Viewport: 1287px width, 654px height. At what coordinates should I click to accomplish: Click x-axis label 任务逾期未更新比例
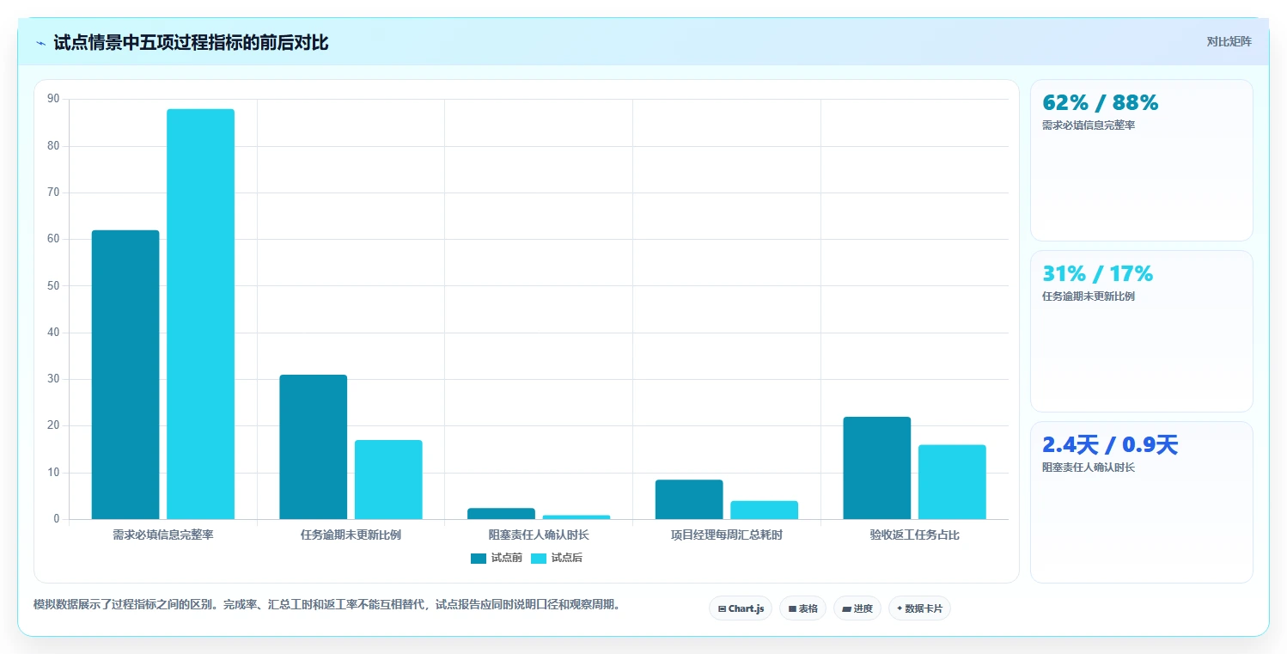click(x=351, y=535)
